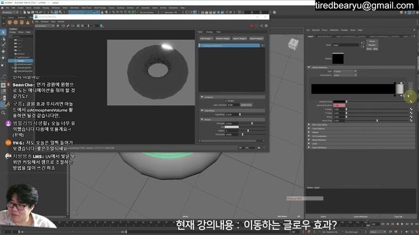The image size is (419, 235).
Task: Collapse the Bloom section in imager panel
Action: (202, 119)
